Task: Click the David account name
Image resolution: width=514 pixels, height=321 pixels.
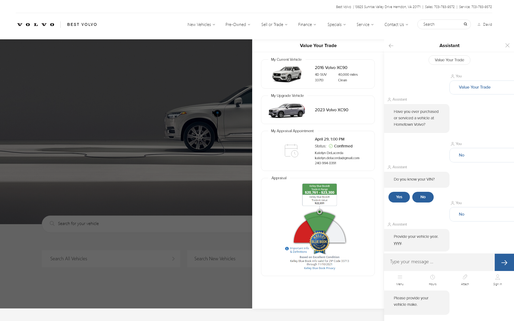Action: coord(487,24)
